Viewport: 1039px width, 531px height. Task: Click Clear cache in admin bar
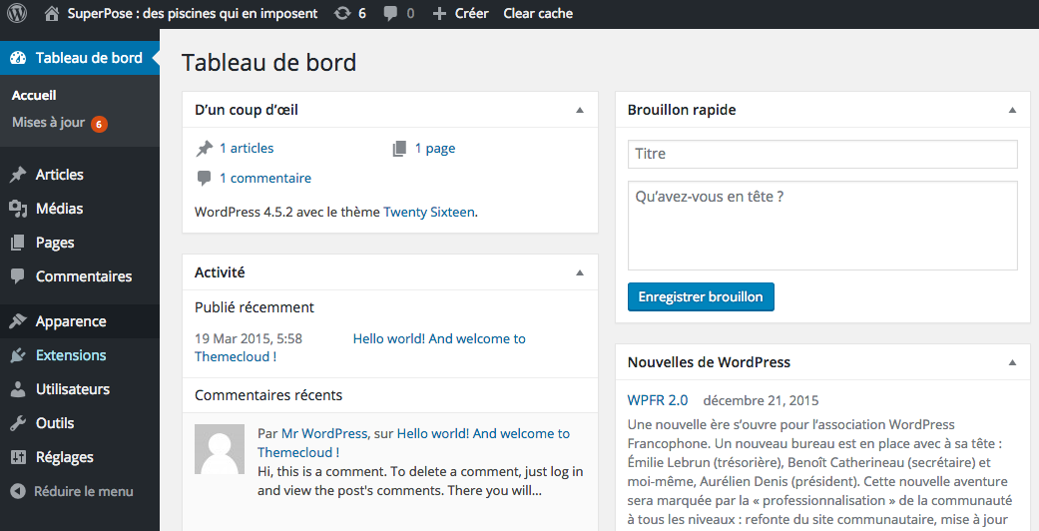point(538,13)
